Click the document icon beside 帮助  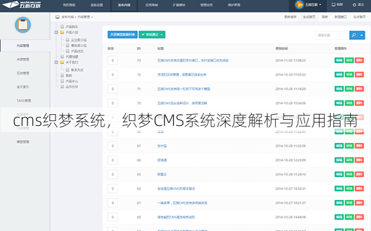tap(62, 75)
